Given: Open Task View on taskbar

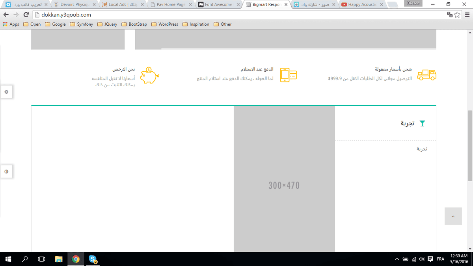Looking at the screenshot, I should pyautogui.click(x=41, y=259).
